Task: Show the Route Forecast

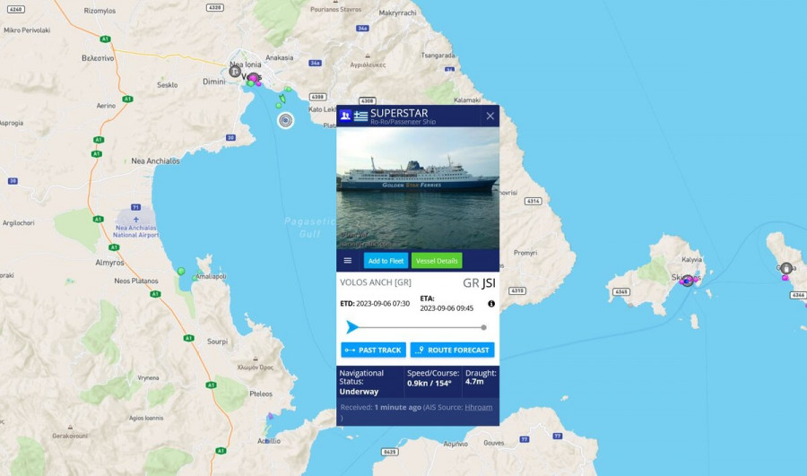Action: (x=453, y=350)
